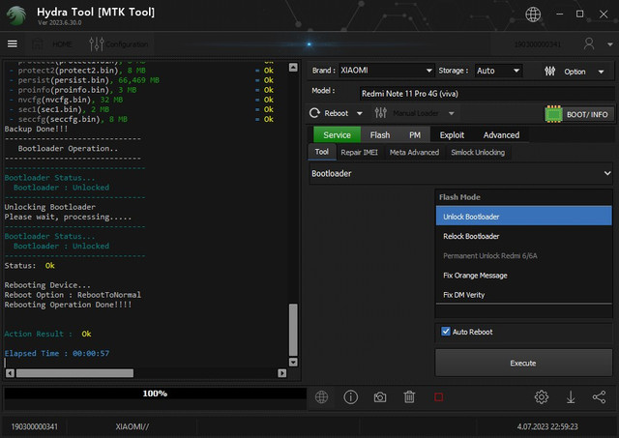
Task: Click the trash clear log icon
Action: tap(409, 397)
